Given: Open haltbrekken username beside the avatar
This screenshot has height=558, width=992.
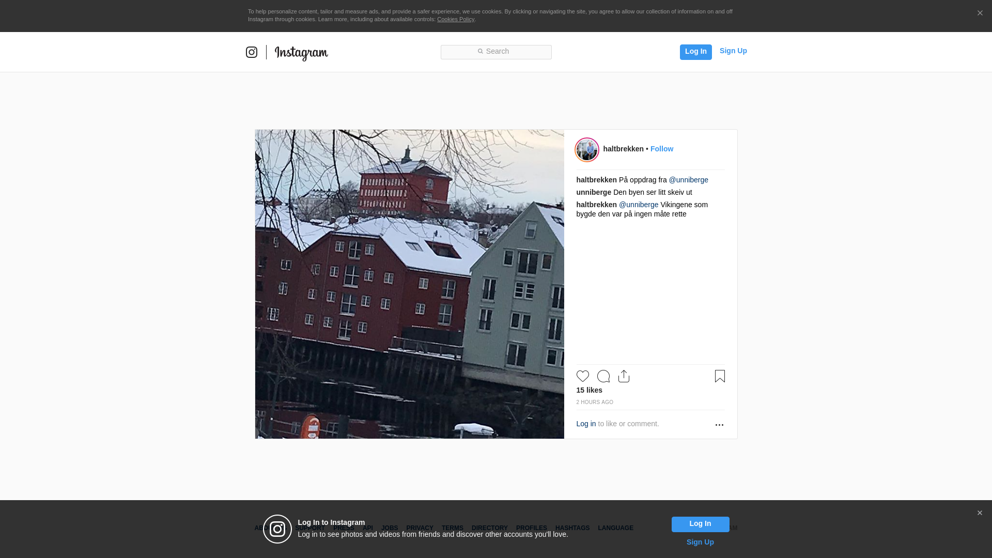Looking at the screenshot, I should pyautogui.click(x=623, y=149).
